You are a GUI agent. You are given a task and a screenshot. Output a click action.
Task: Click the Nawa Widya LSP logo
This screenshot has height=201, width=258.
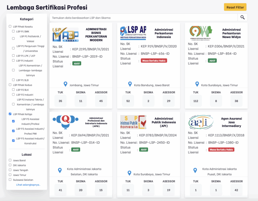point(201,33)
